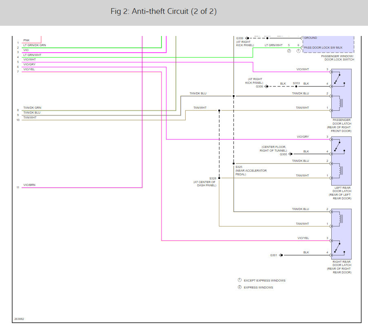Click the EXCEPT EXPRESS WINDOWS legend text
This screenshot has width=368, height=331.
(x=264, y=280)
